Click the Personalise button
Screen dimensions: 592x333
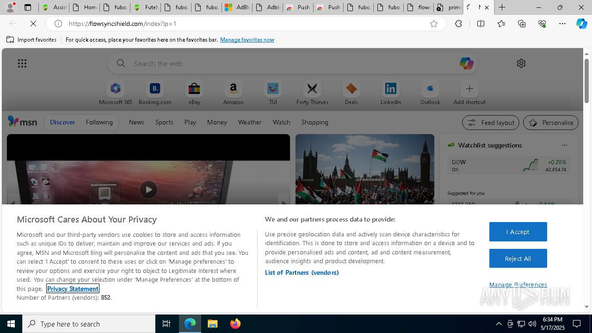(551, 123)
